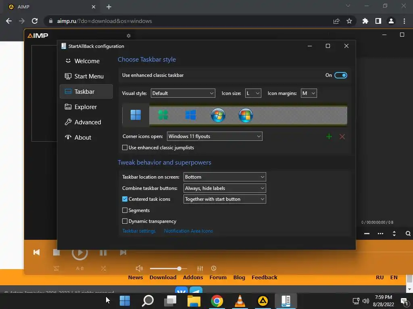413x309 pixels.
Task: Open Icon size dropdown
Action: [253, 93]
